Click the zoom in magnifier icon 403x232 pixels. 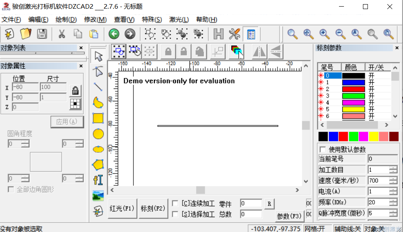coord(325,34)
